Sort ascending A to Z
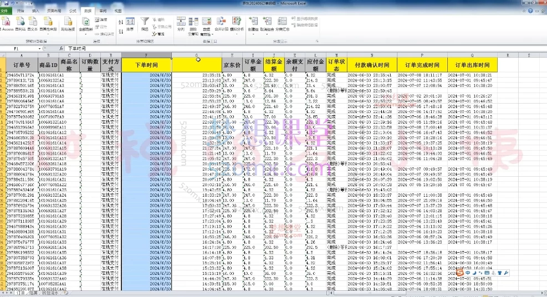This screenshot has width=547, height=297. coord(121,22)
